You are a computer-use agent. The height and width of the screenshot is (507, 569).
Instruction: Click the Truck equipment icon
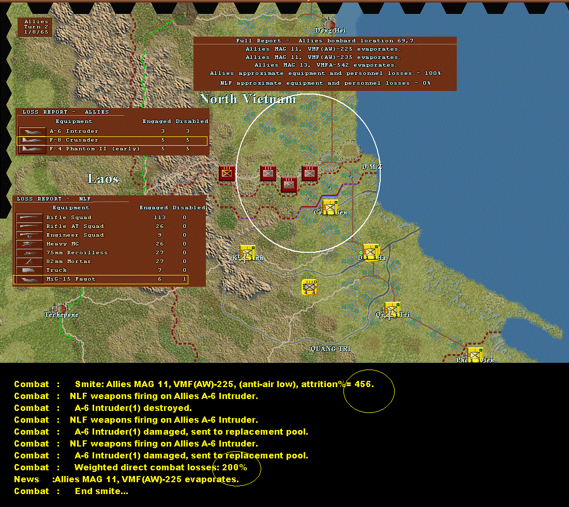29,270
